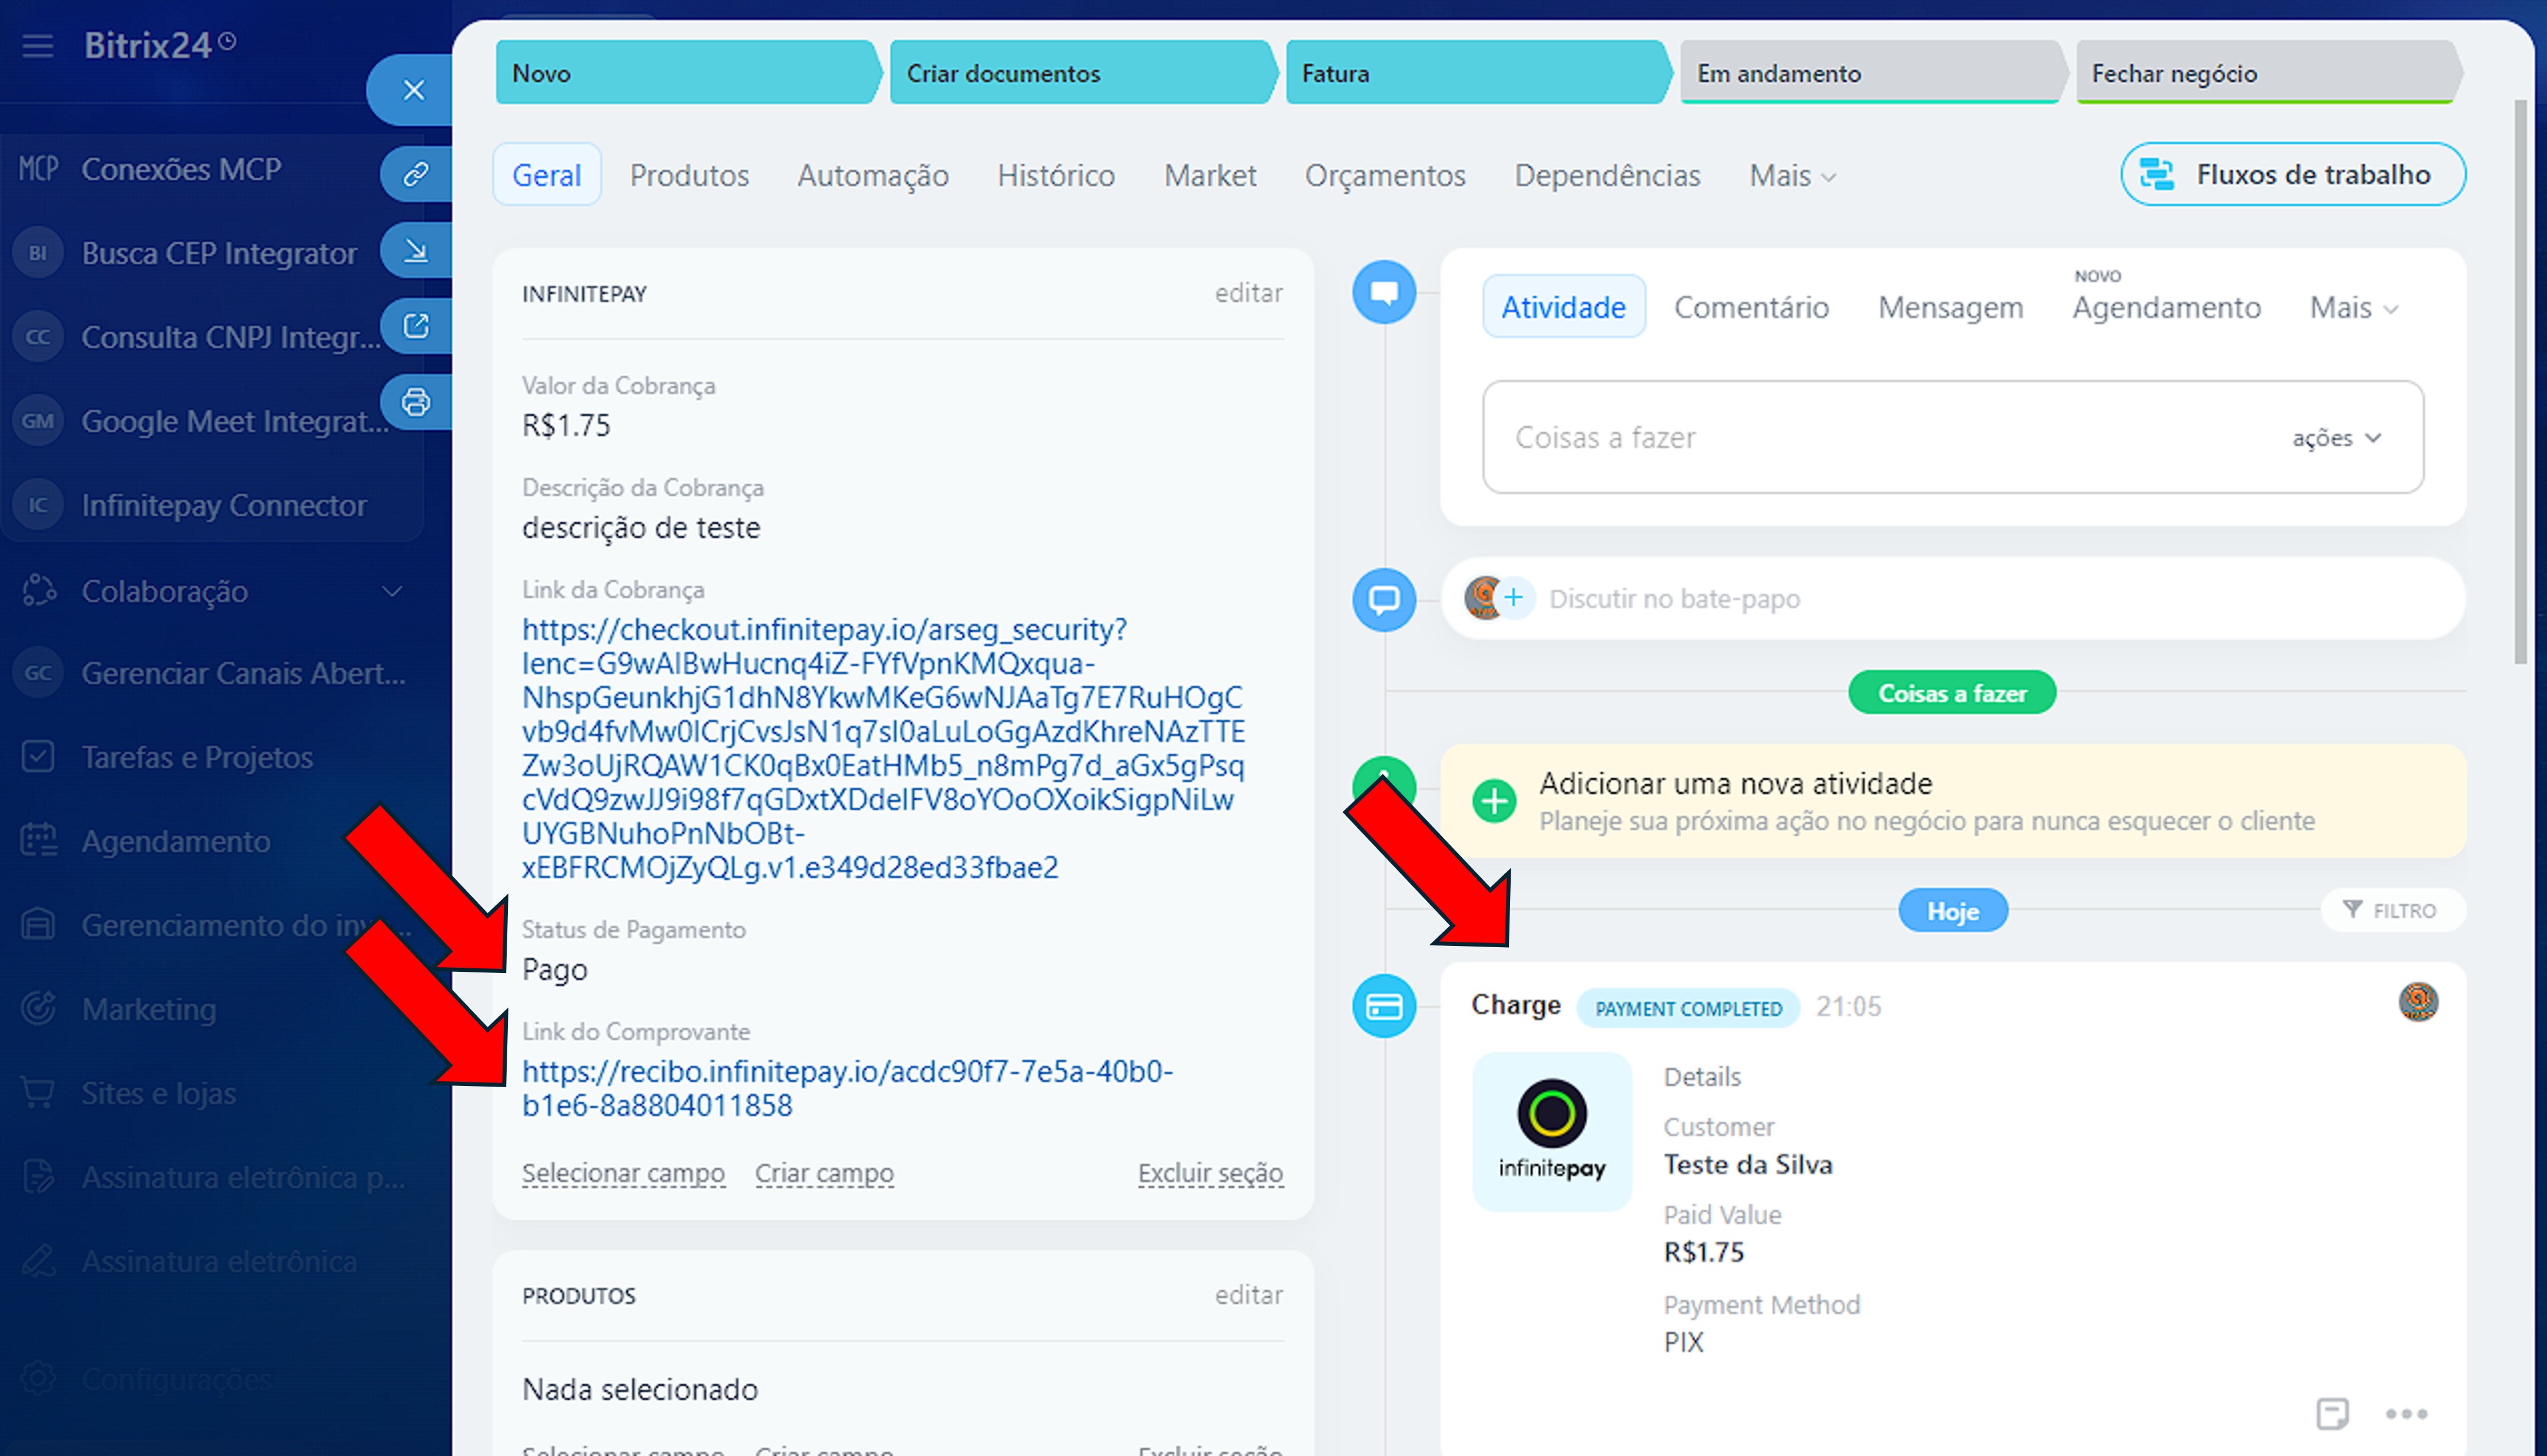The width and height of the screenshot is (2547, 1456).
Task: Open the Comentário tab
Action: (1751, 308)
